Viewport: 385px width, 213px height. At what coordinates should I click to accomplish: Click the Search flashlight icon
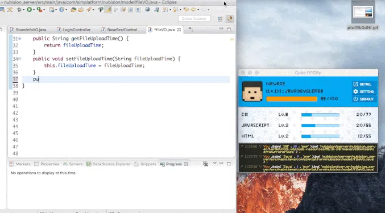click(89, 10)
